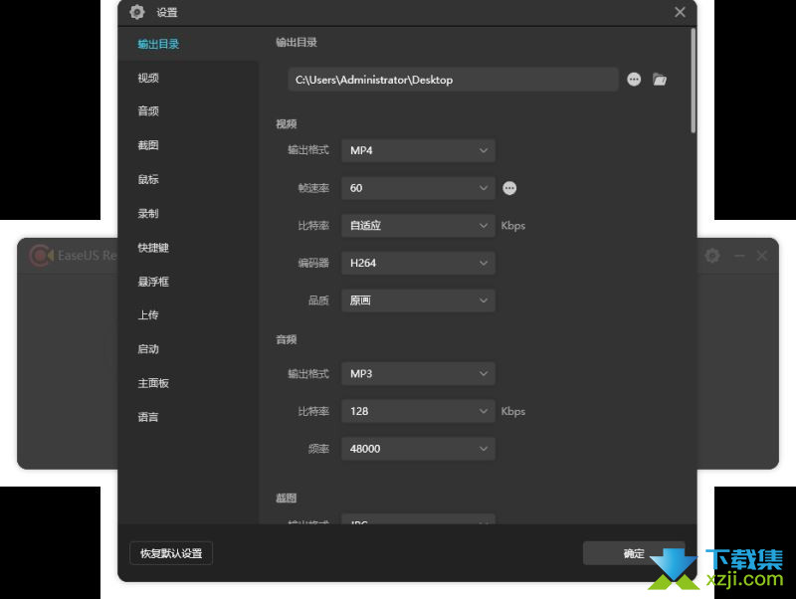Minimize the EaseUS main window
796x599 pixels.
click(739, 256)
